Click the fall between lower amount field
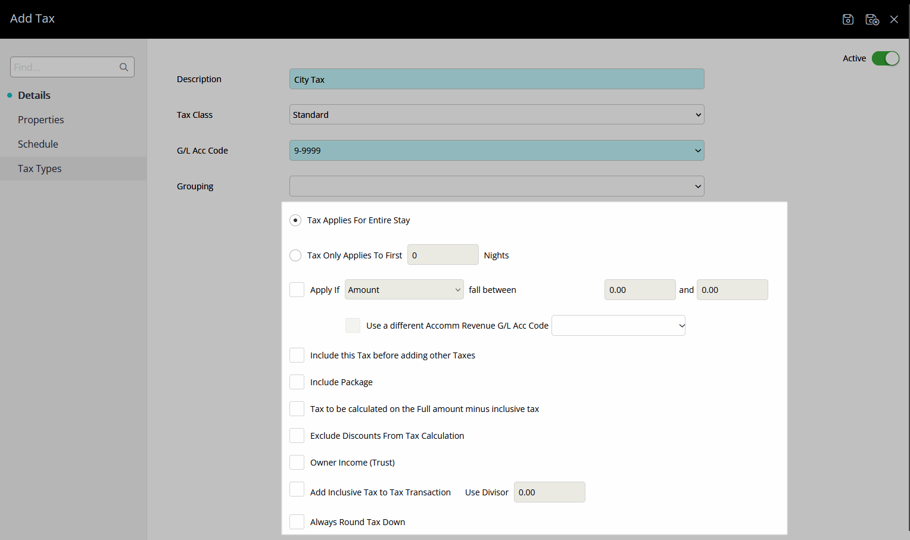 640,289
